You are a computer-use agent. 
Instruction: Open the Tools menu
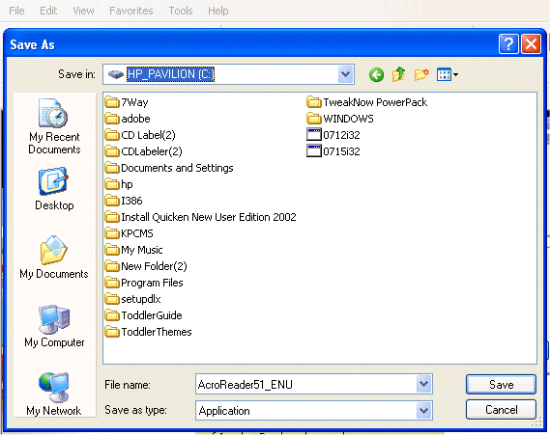[181, 11]
